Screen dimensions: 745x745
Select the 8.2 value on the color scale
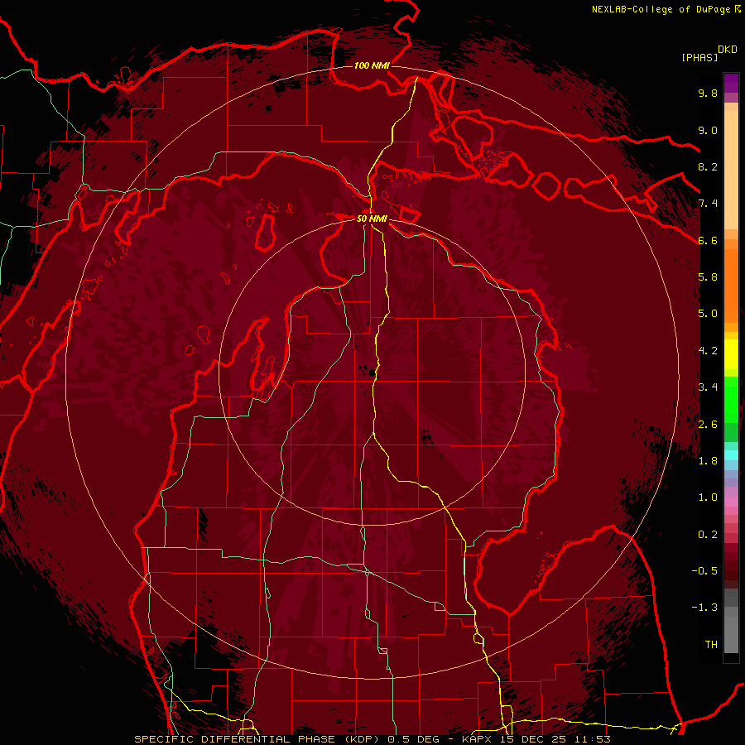[x=708, y=166]
